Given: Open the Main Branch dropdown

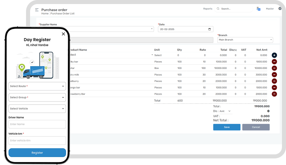Looking at the screenshot, I should click(245, 40).
